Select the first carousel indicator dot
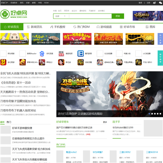The width and height of the screenshot is (163, 163). (x=149, y=114)
